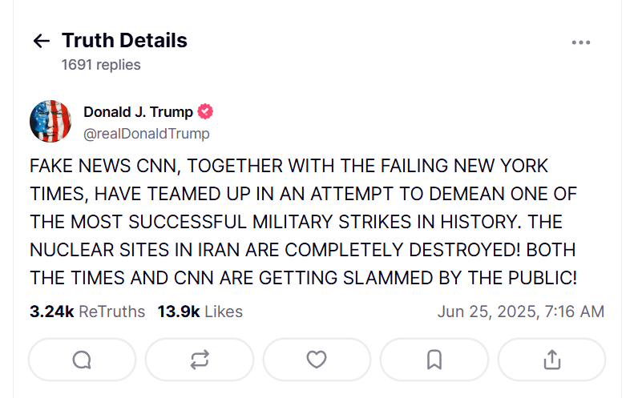Like the post with the heart icon
634x398 pixels.
click(317, 360)
